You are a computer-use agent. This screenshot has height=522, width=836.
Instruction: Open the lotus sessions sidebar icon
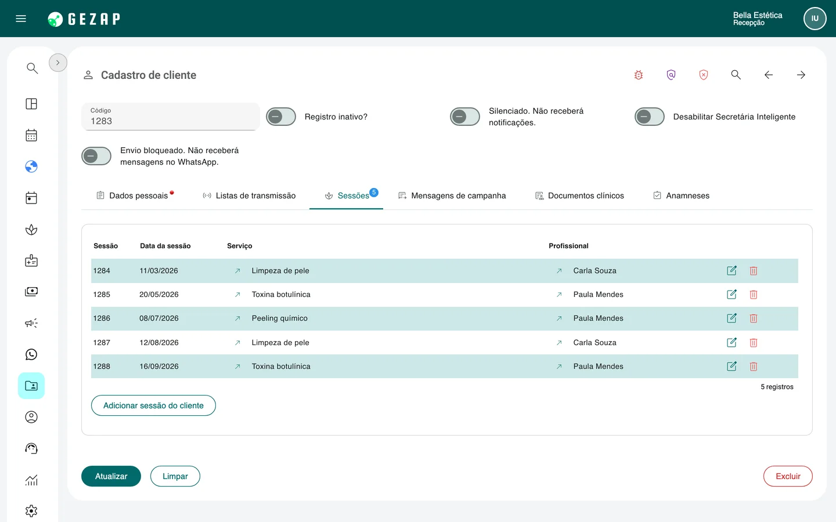31,230
